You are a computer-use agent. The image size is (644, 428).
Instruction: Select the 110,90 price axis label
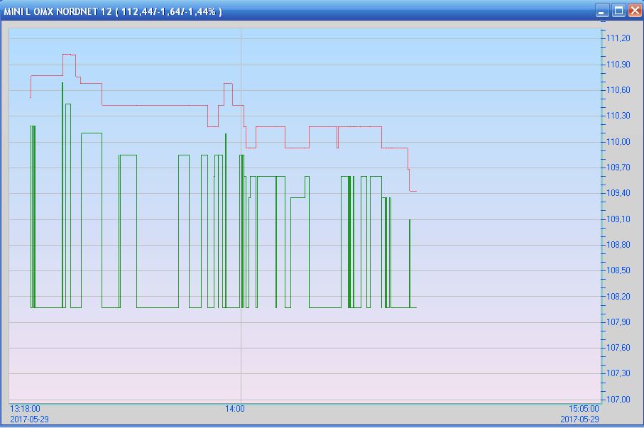618,65
